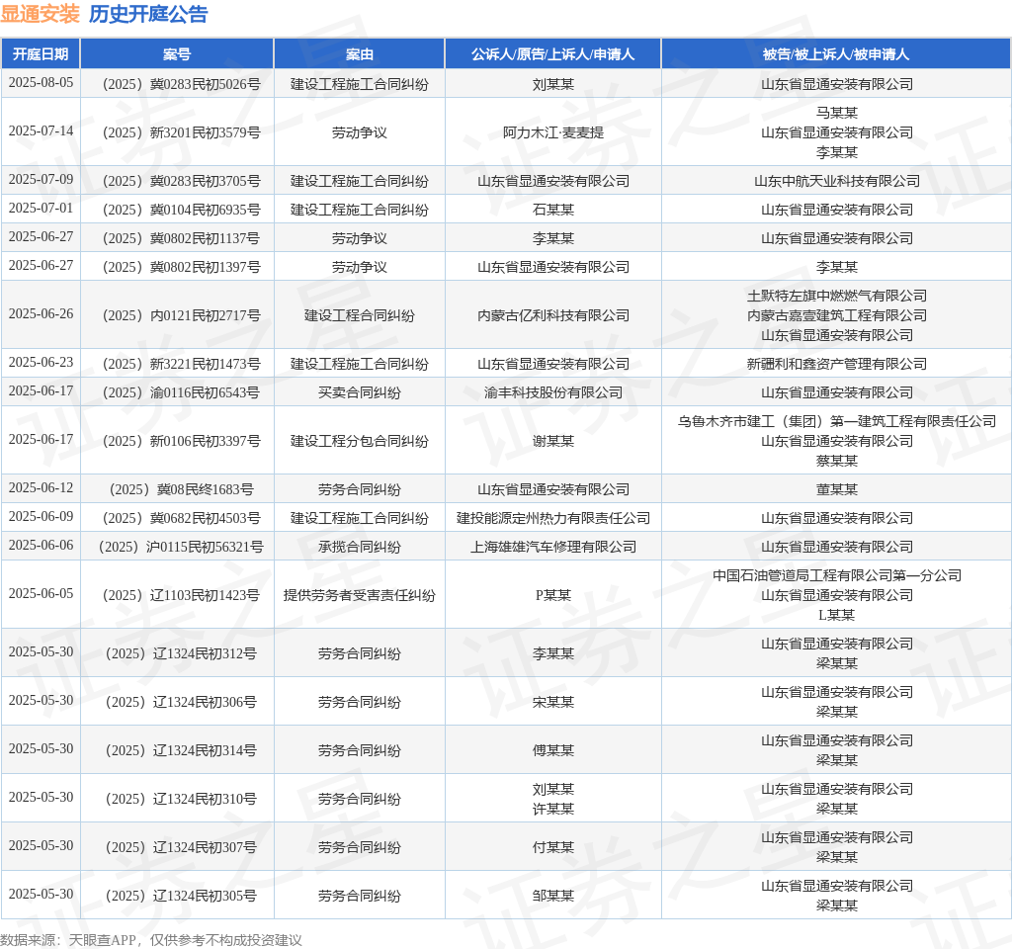Click plaintiff 傅某某
The width and height of the screenshot is (1012, 949).
pyautogui.click(x=553, y=750)
